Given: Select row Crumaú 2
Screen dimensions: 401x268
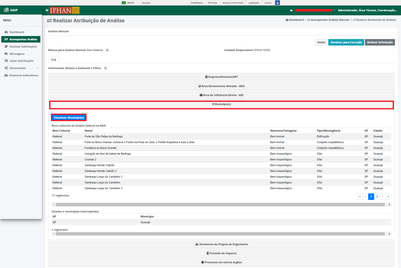Looking at the screenshot, I should pyautogui.click(x=221, y=159).
